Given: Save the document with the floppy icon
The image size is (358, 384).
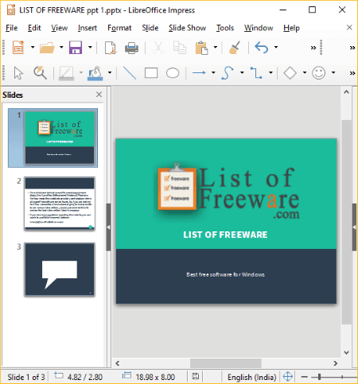Looking at the screenshot, I should [76, 48].
